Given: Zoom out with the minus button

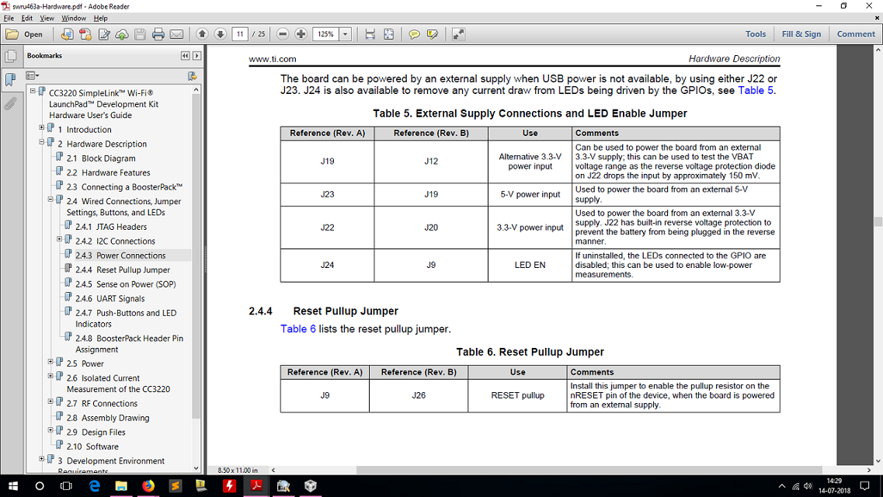Looking at the screenshot, I should 283,34.
